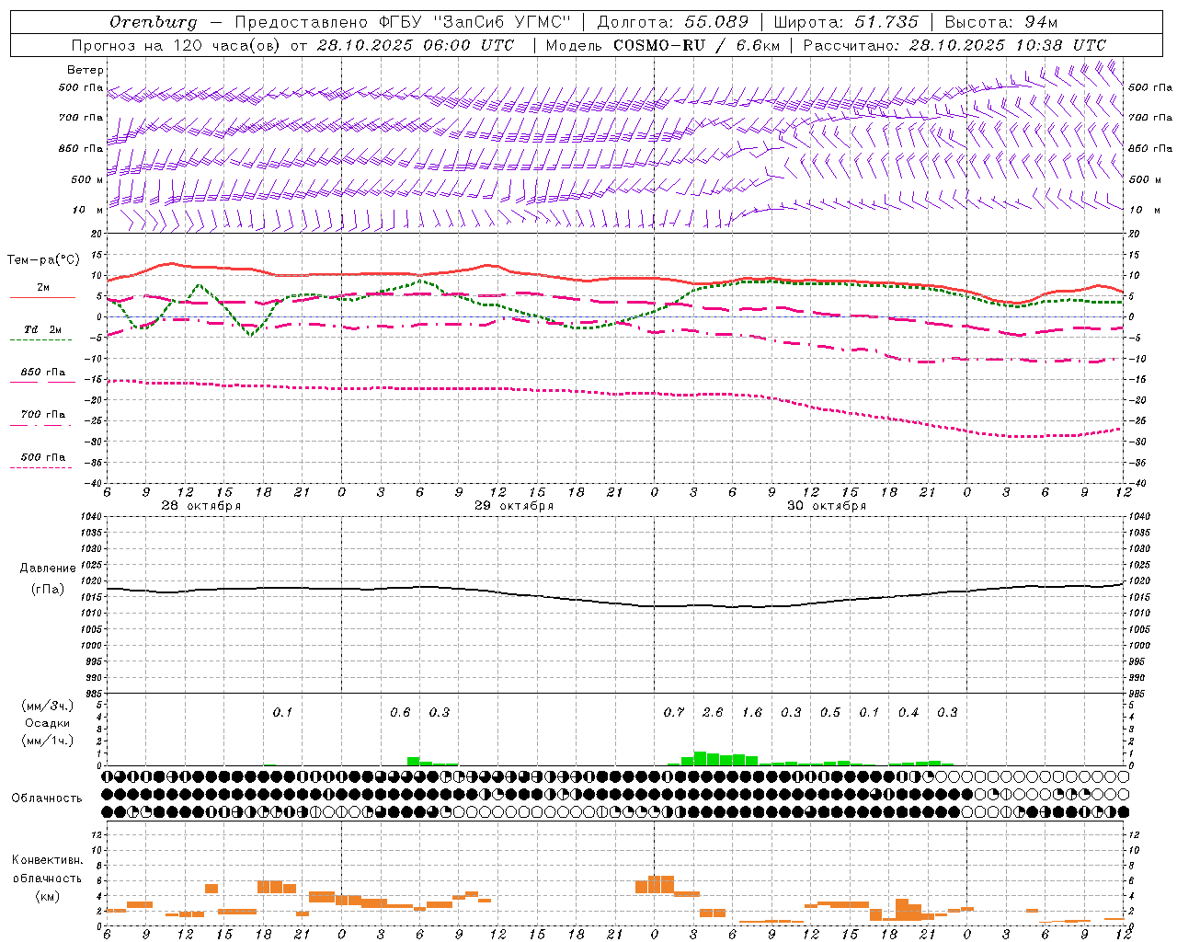Click the Осадки precipitation label
This screenshot has height=942, width=1177.
[x=47, y=723]
